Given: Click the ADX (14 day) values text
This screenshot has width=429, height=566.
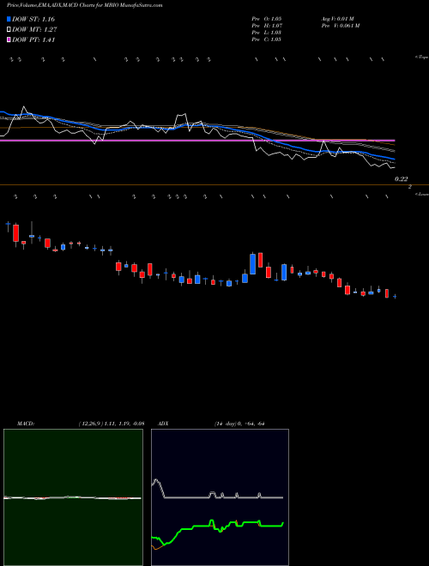Looking at the screenshot, I should 239,424.
